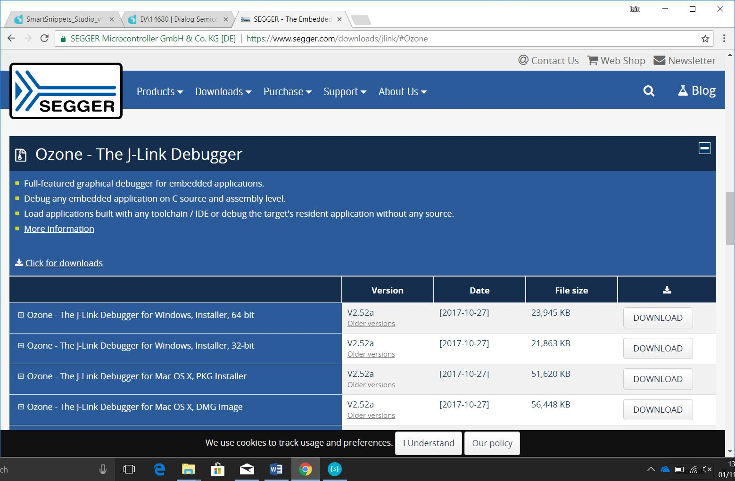
Task: Open File Explorer from taskbar
Action: 188,469
